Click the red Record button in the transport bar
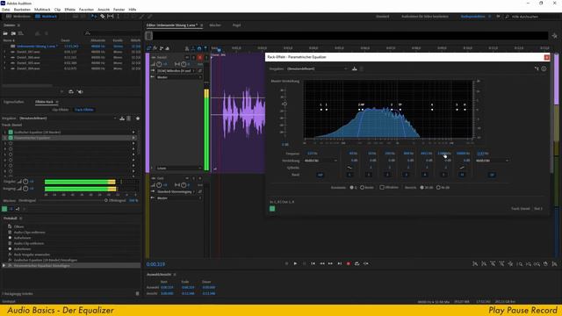 [348, 263]
